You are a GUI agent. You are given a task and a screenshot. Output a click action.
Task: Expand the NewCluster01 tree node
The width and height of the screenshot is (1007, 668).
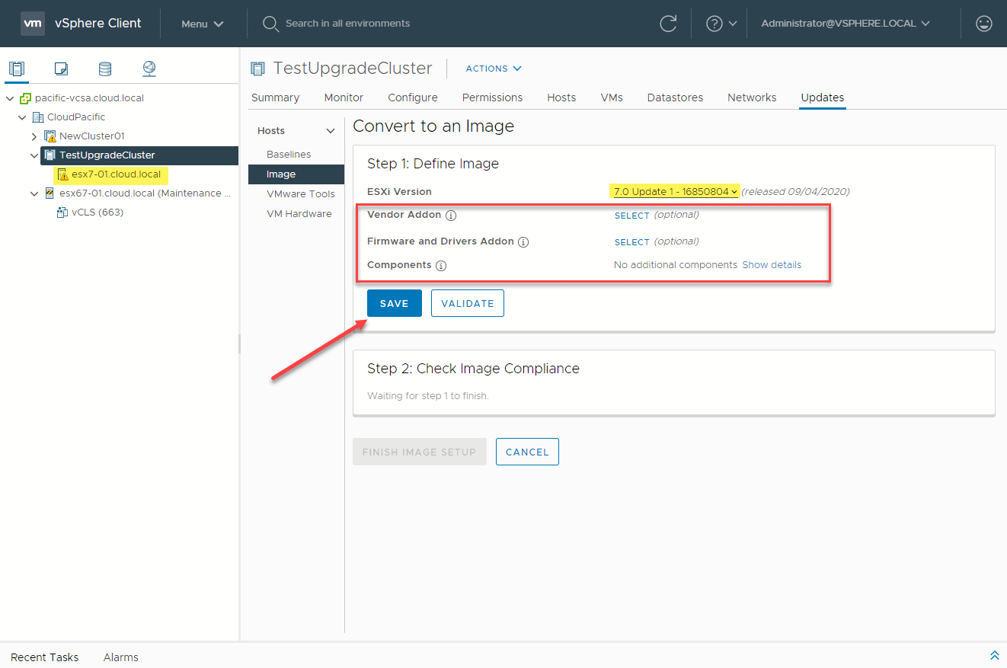tap(34, 136)
